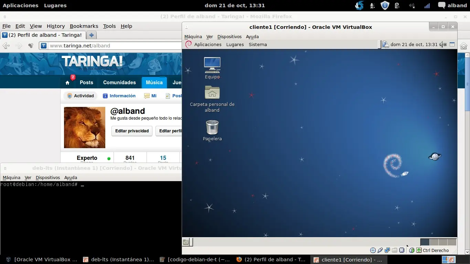Expand the alband user menu in top panel
The height and width of the screenshot is (264, 470).
tap(452, 5)
